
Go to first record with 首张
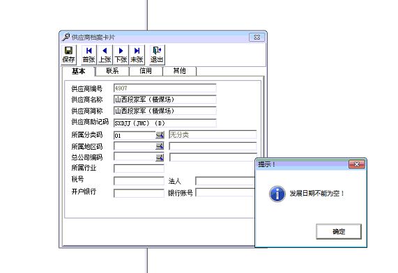89,54
